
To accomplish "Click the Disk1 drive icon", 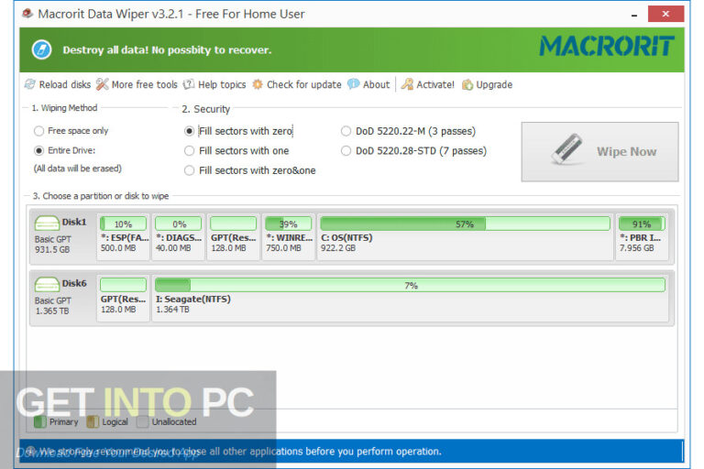I will point(47,223).
